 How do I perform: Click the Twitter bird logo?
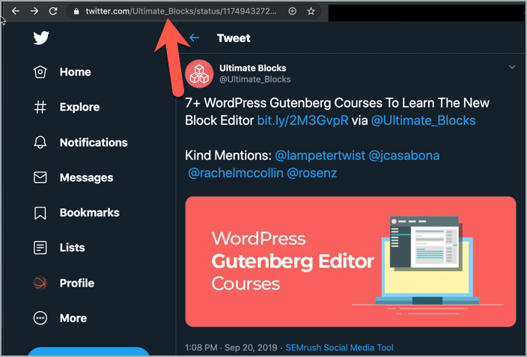(41, 38)
